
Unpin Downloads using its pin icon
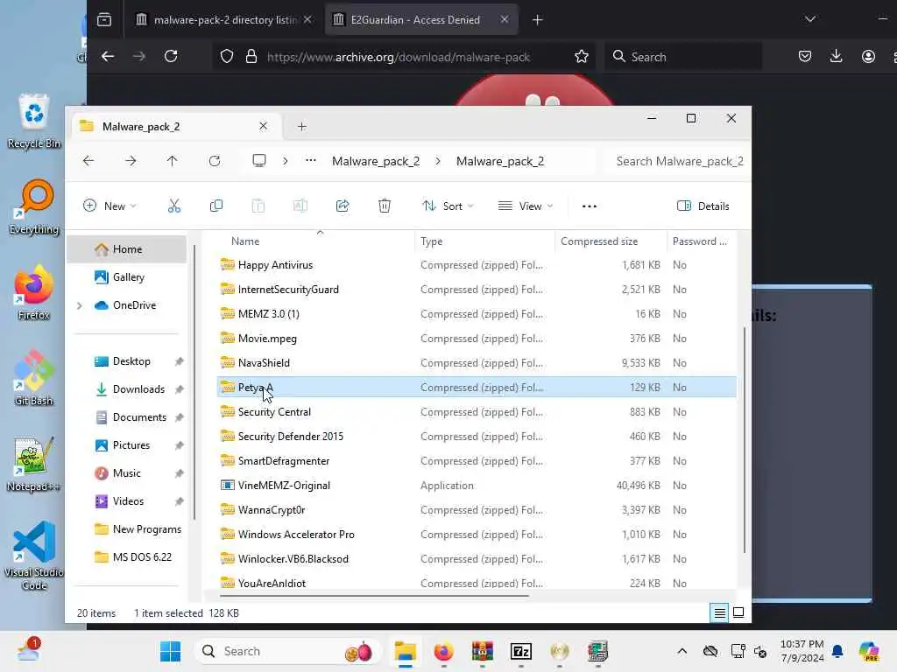coord(179,389)
